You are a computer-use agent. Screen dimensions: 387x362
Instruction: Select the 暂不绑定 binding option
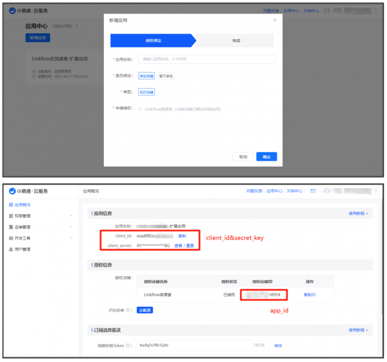coord(166,76)
